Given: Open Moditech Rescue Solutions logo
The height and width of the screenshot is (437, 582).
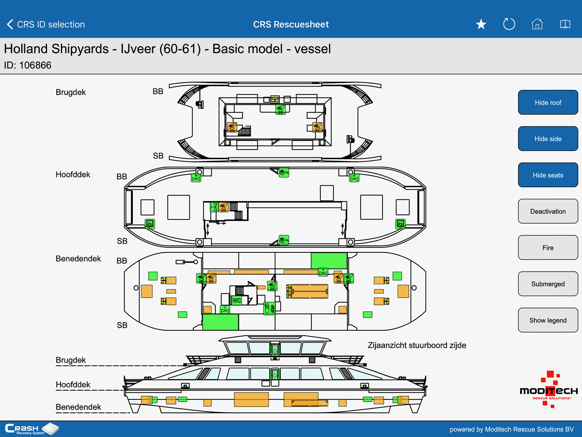Looking at the screenshot, I should tap(549, 390).
